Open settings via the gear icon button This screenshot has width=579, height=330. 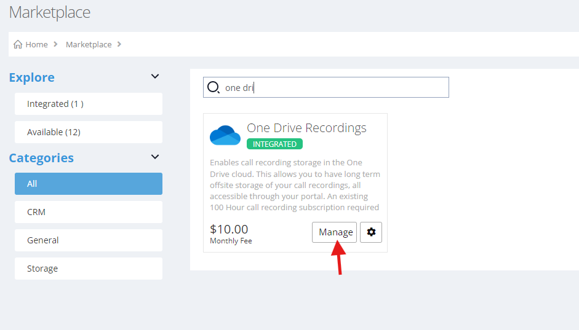pos(371,232)
